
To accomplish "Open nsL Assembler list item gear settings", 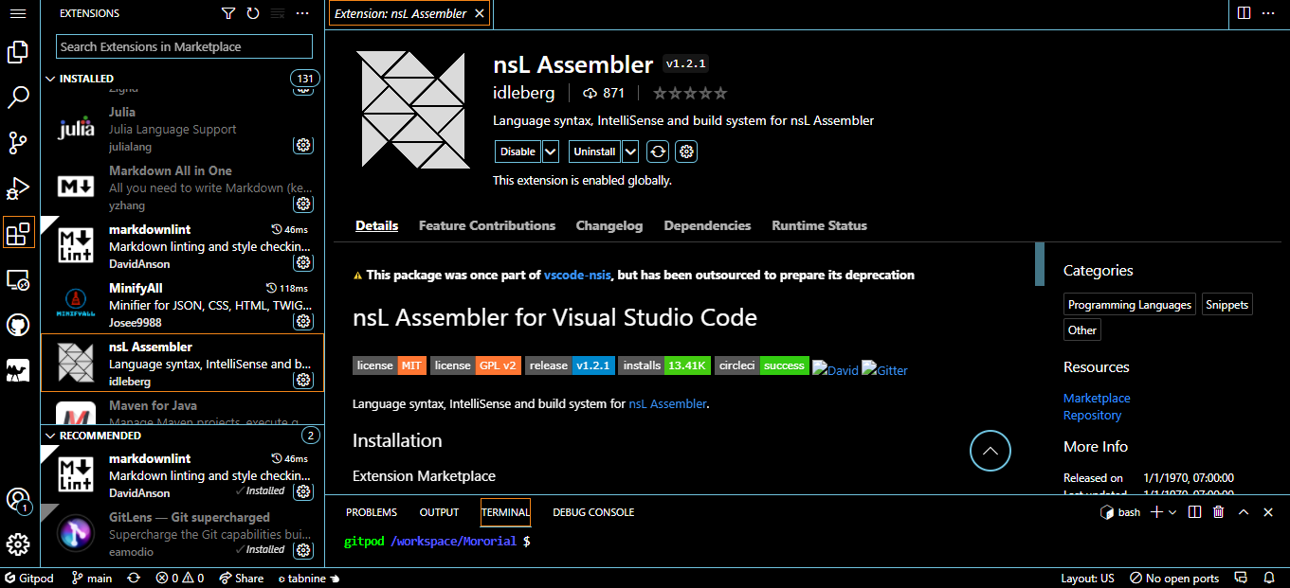I will click(x=303, y=380).
